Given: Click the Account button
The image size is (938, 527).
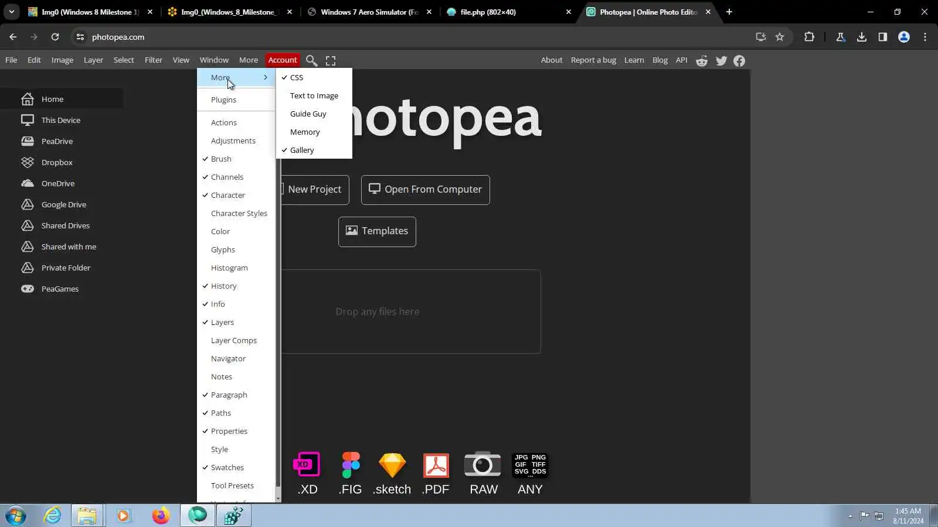Looking at the screenshot, I should pyautogui.click(x=283, y=60).
